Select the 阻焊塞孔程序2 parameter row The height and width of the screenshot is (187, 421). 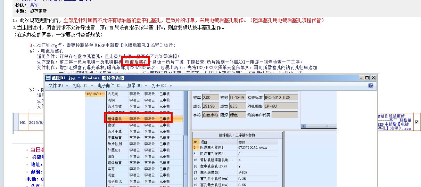pos(235,154)
